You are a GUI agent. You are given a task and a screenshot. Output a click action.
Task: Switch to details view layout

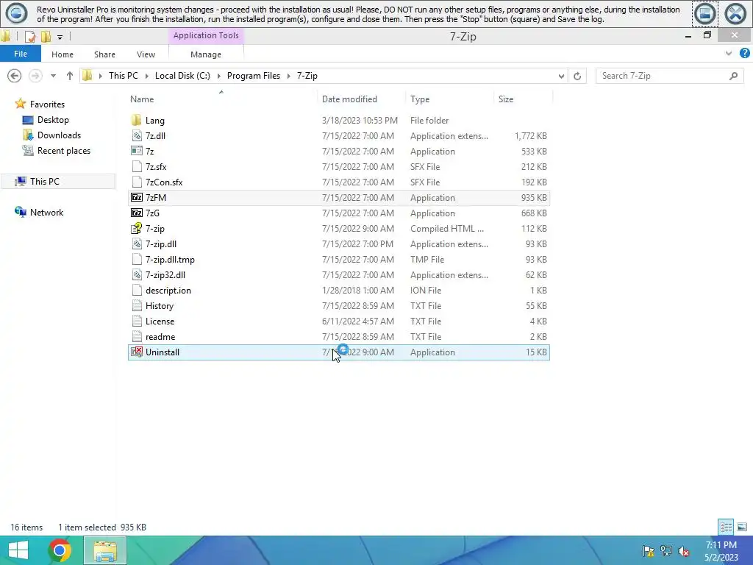[x=726, y=527]
